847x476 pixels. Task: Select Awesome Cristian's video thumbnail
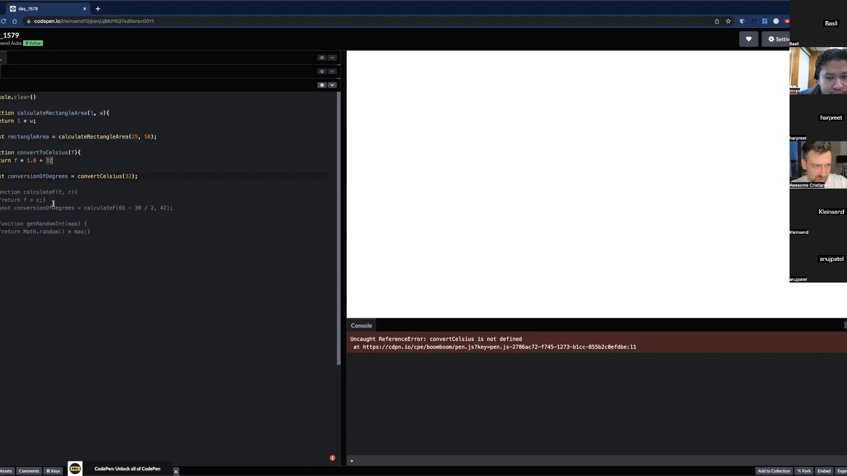[x=818, y=165]
